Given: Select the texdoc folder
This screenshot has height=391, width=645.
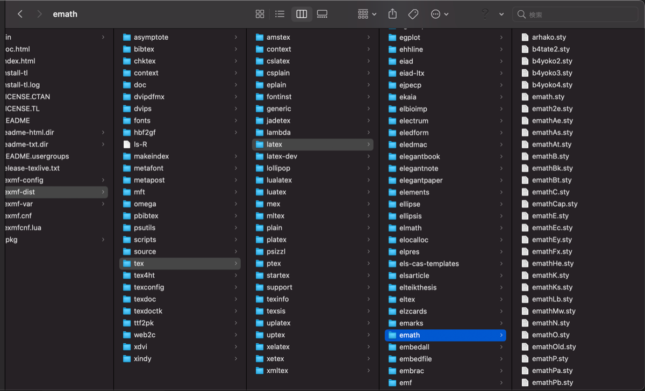Looking at the screenshot, I should click(x=180, y=299).
